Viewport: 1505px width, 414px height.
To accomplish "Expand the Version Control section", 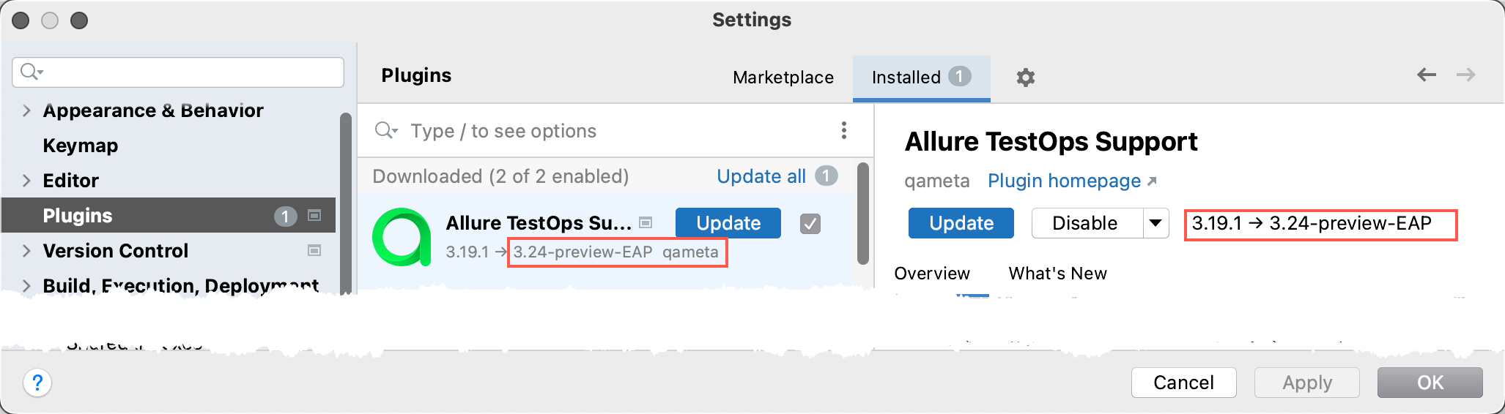I will pyautogui.click(x=26, y=251).
